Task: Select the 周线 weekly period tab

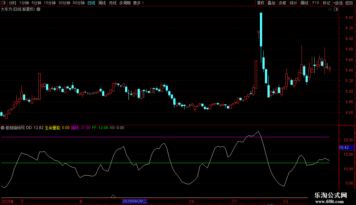Action: click(x=102, y=3)
